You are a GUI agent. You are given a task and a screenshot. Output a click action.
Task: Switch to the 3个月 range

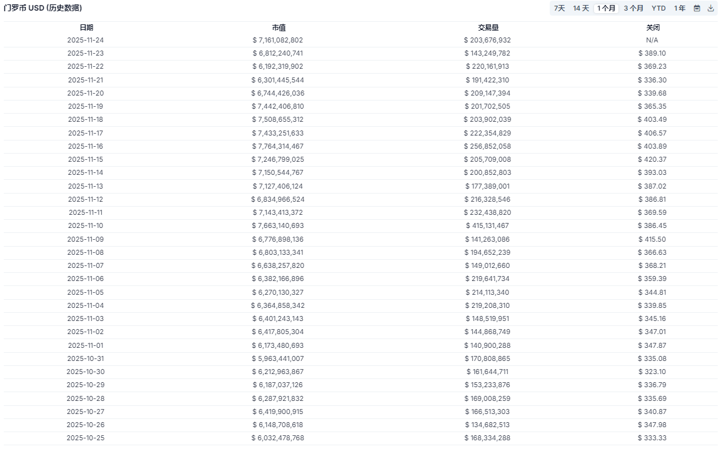633,8
